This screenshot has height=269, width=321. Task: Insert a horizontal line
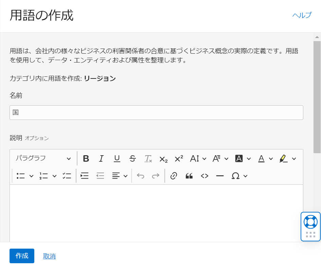click(x=220, y=176)
